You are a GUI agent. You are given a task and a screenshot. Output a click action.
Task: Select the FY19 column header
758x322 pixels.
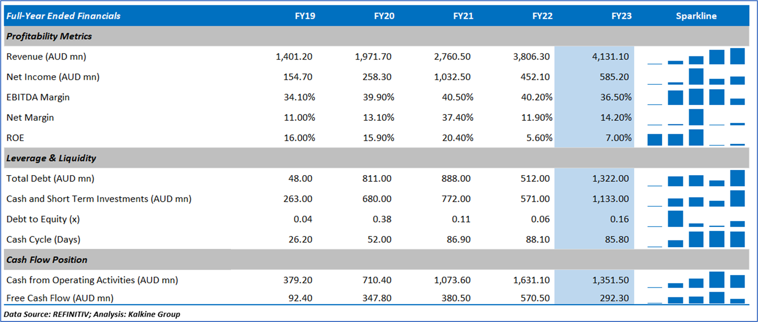[305, 16]
